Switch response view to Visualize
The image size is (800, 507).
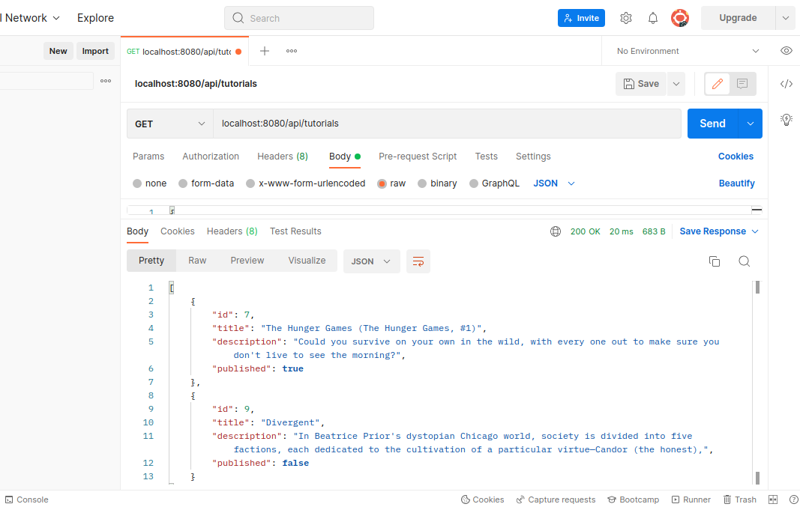pos(307,261)
